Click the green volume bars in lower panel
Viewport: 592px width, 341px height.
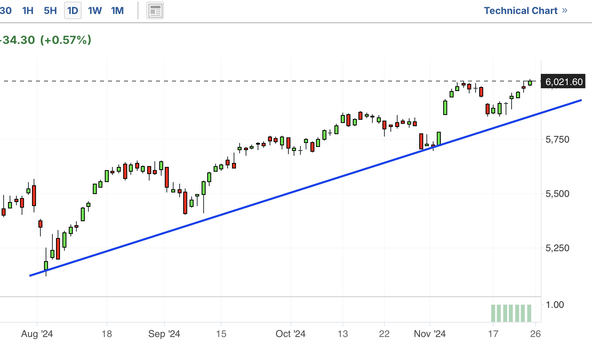(511, 313)
